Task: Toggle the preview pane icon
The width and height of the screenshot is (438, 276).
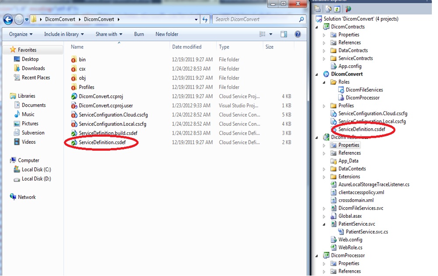Action: click(284, 34)
